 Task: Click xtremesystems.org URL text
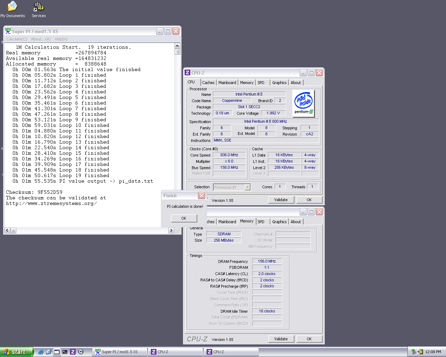(51, 204)
